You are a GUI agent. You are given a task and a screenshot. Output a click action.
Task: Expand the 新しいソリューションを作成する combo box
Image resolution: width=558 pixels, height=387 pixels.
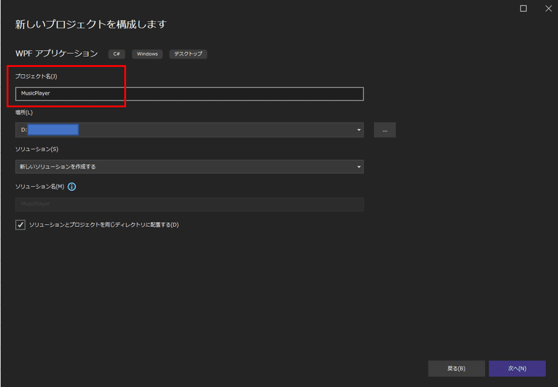189,167
